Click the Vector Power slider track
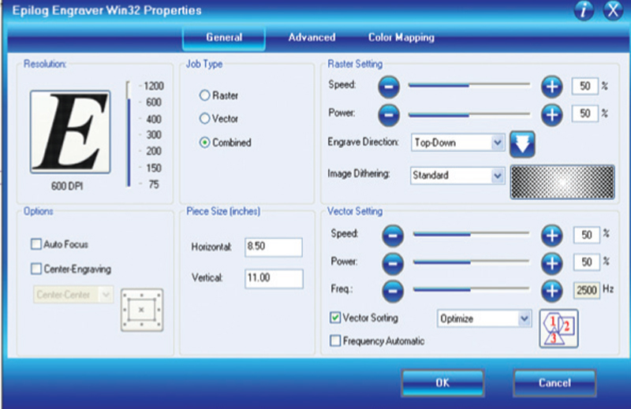Image resolution: width=631 pixels, height=409 pixels. coord(471,262)
